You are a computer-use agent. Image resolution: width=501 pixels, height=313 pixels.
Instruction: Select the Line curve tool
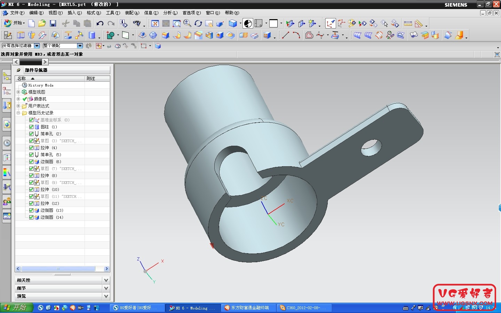click(286, 35)
